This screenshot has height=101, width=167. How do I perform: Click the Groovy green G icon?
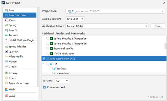pyautogui.click(x=6, y=73)
